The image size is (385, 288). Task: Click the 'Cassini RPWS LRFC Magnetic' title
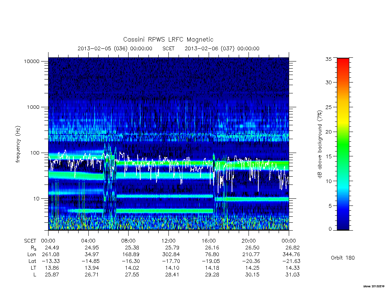point(168,39)
